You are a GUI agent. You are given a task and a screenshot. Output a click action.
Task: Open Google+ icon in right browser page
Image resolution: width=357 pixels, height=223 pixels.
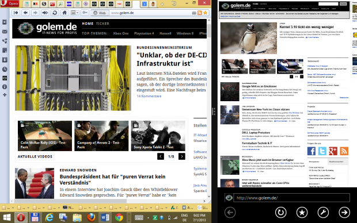click(x=333, y=151)
